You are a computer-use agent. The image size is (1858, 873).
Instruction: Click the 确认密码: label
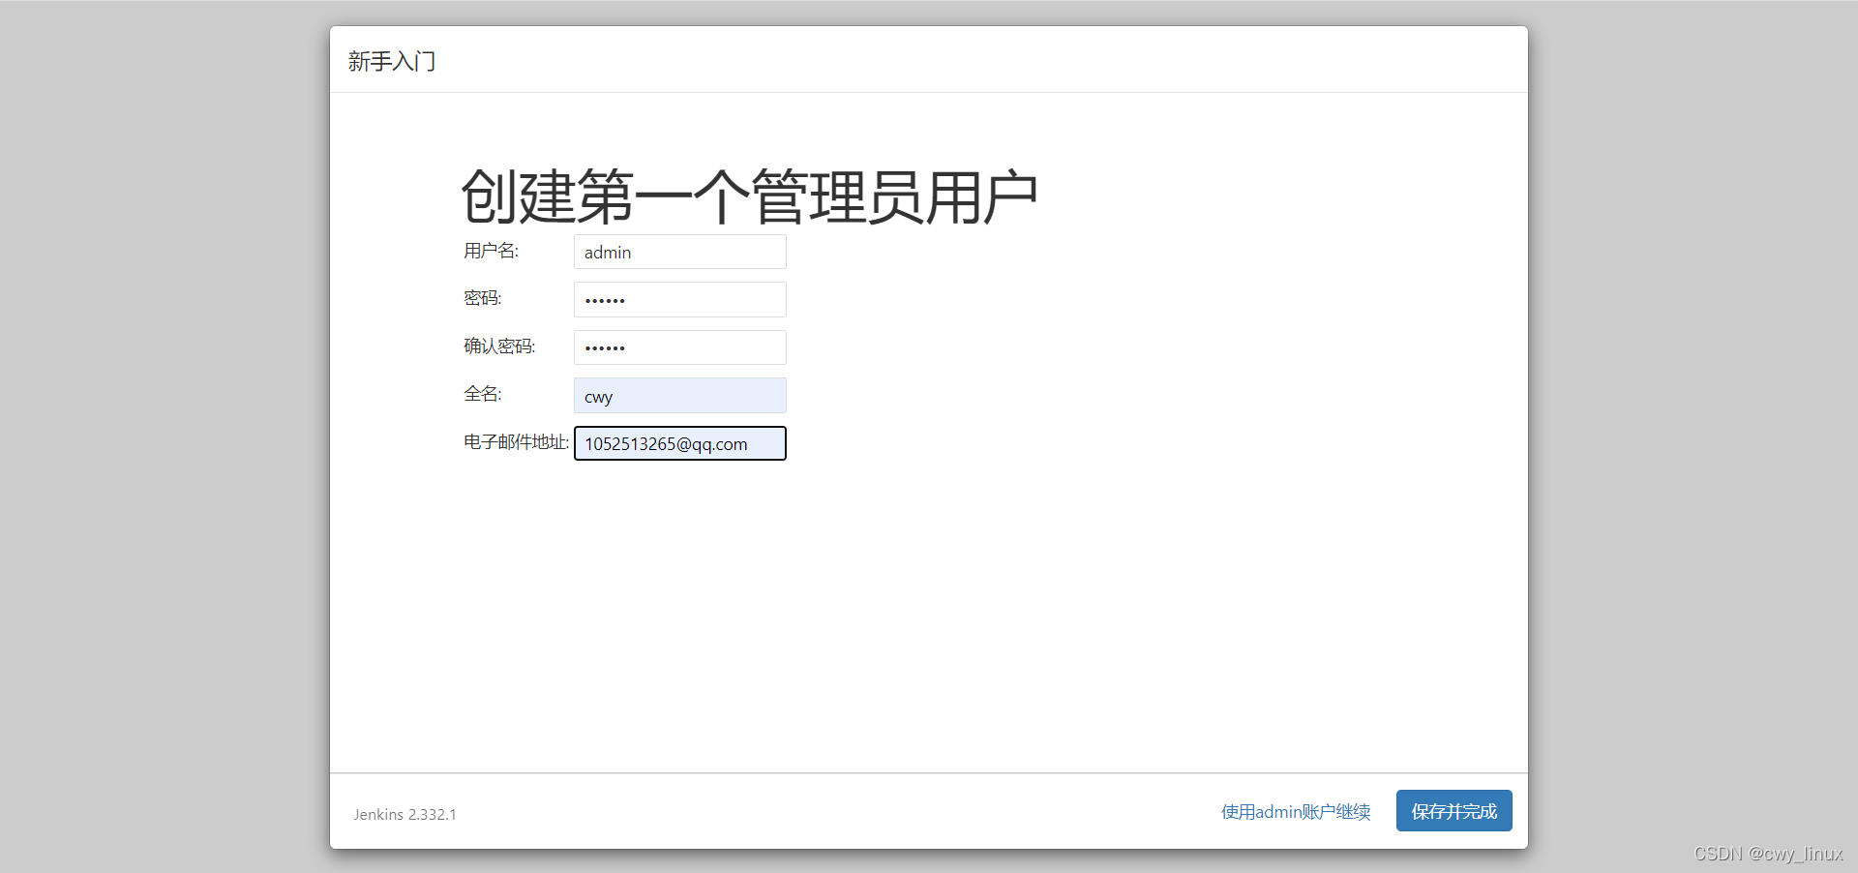(499, 346)
